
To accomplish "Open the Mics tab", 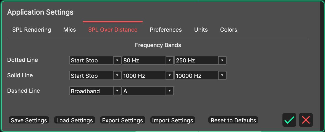I will 70,30.
